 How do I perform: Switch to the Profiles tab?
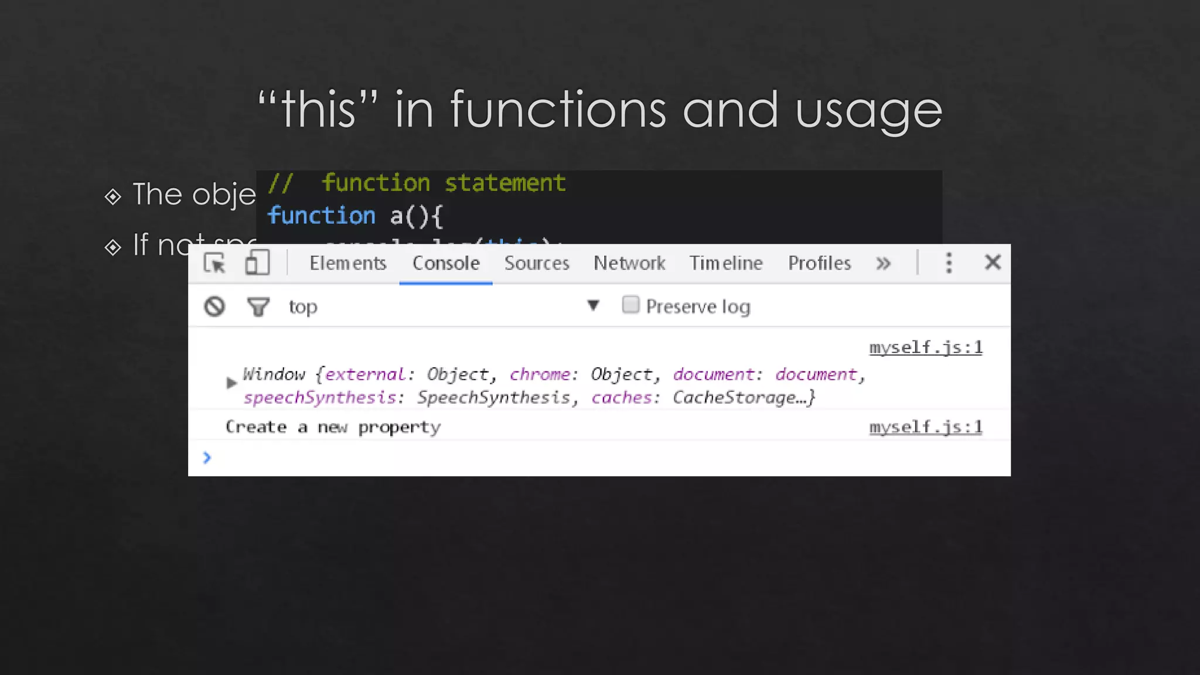click(x=819, y=263)
